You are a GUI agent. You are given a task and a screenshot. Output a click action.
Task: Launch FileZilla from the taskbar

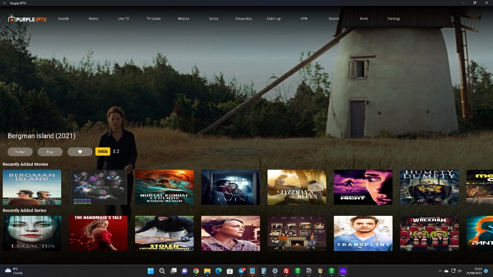(x=286, y=271)
